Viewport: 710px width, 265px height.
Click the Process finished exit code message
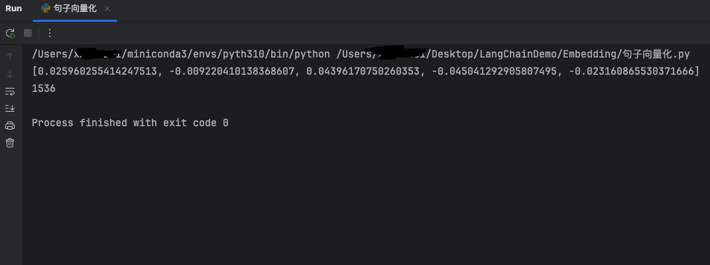pos(130,123)
